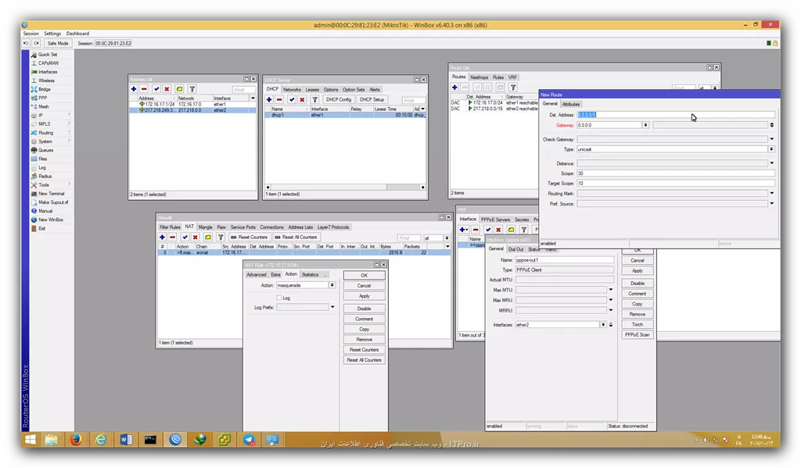Open Queues in the sidebar
Screen dimensions: 801x468
(45, 150)
